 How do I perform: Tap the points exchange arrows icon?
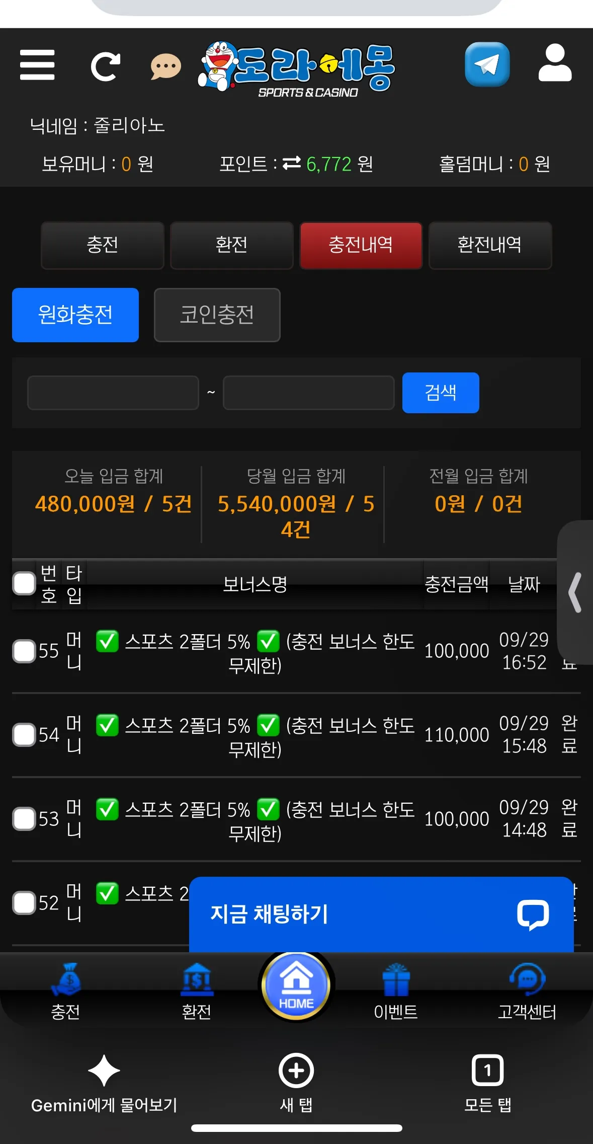292,164
